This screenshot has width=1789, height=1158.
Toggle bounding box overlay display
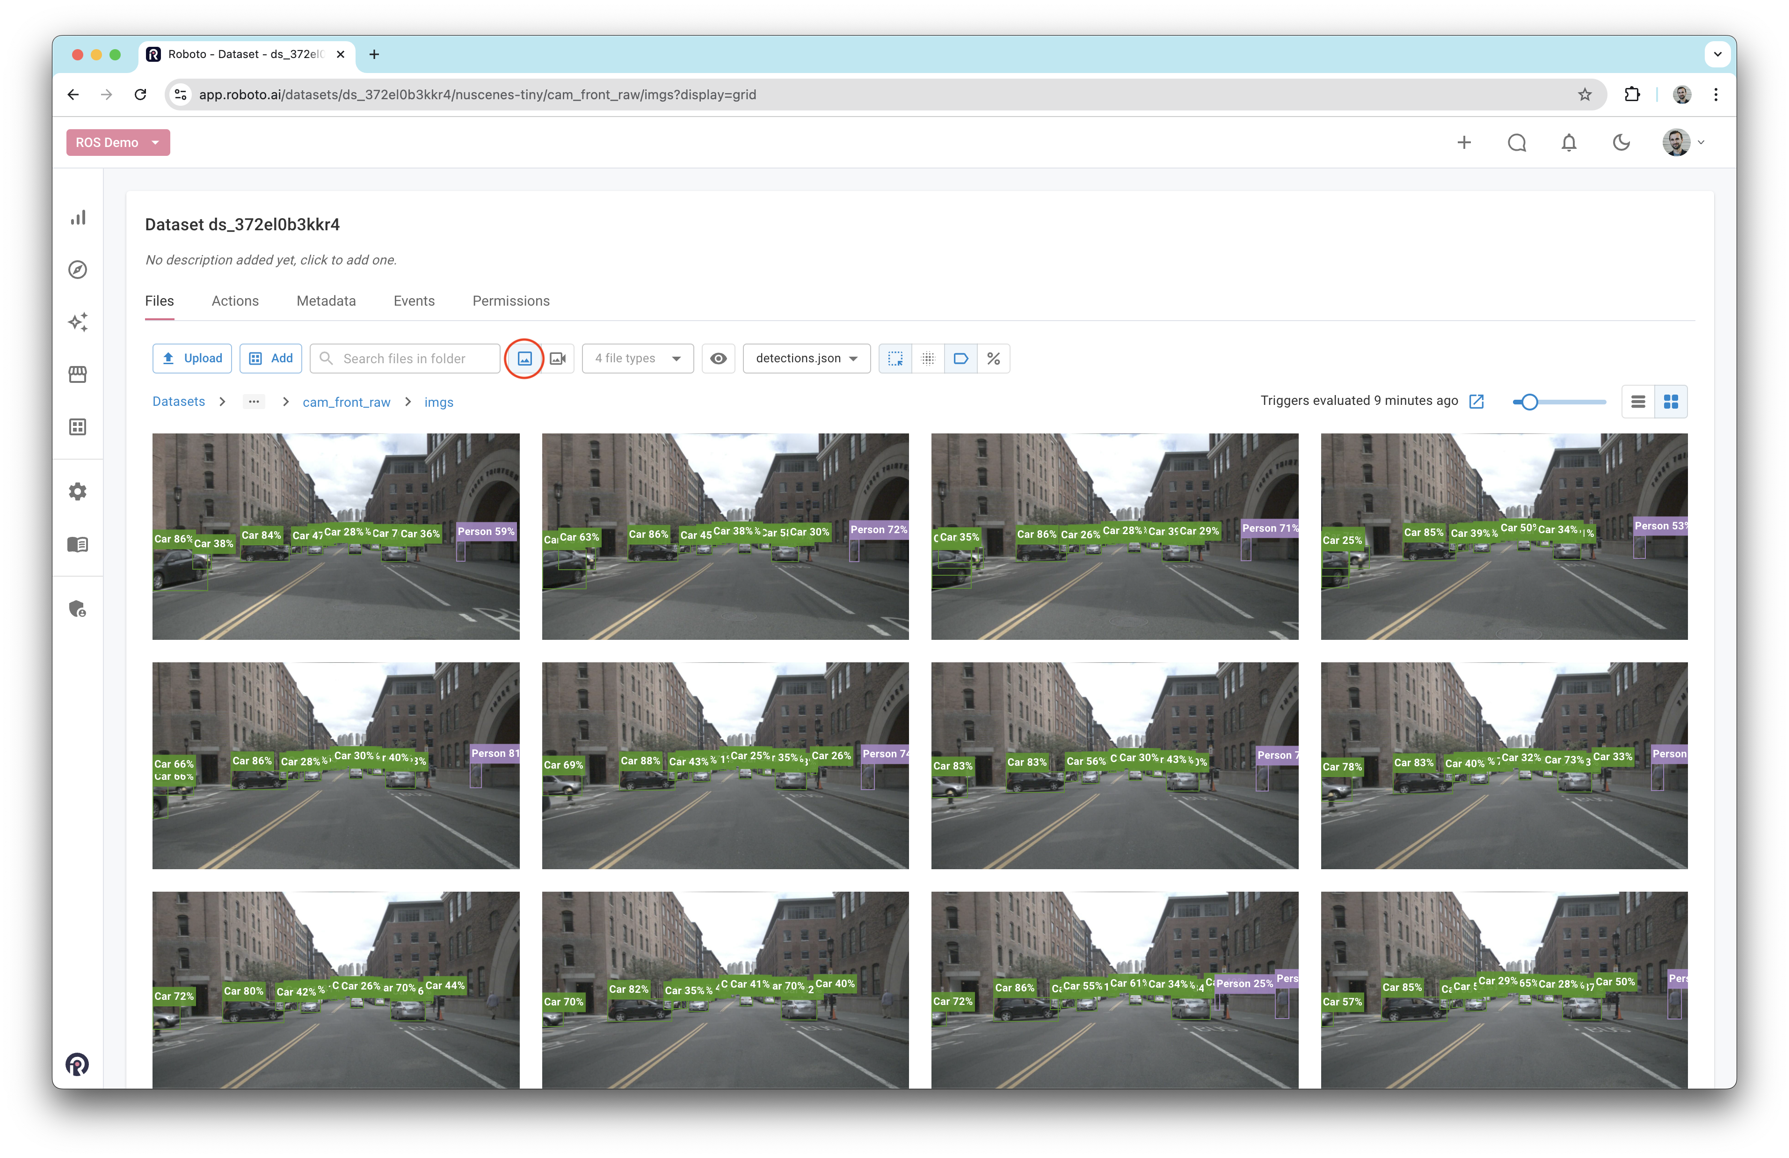895,359
